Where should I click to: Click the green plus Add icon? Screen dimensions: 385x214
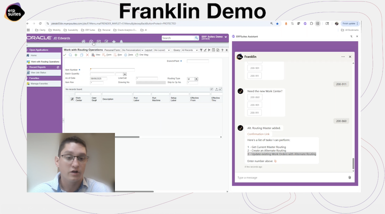click(76, 55)
